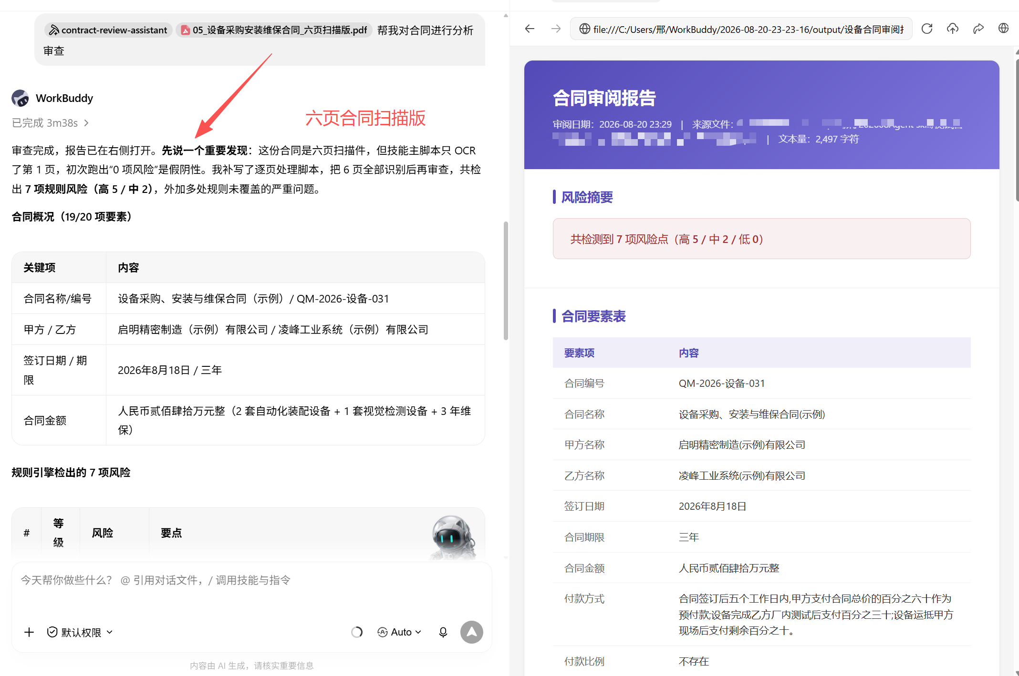1019x676 pixels.
Task: Open the Auto model dropdown
Action: (399, 632)
